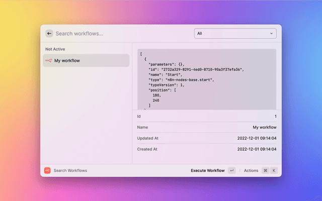Click the red workflow icon beside My workflow
This screenshot has height=201, width=322.
[48, 61]
